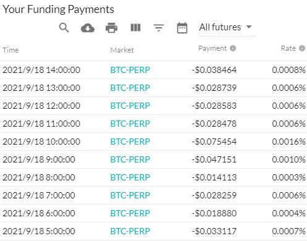The image size is (307, 241).
Task: Click the print icon
Action: click(112, 28)
